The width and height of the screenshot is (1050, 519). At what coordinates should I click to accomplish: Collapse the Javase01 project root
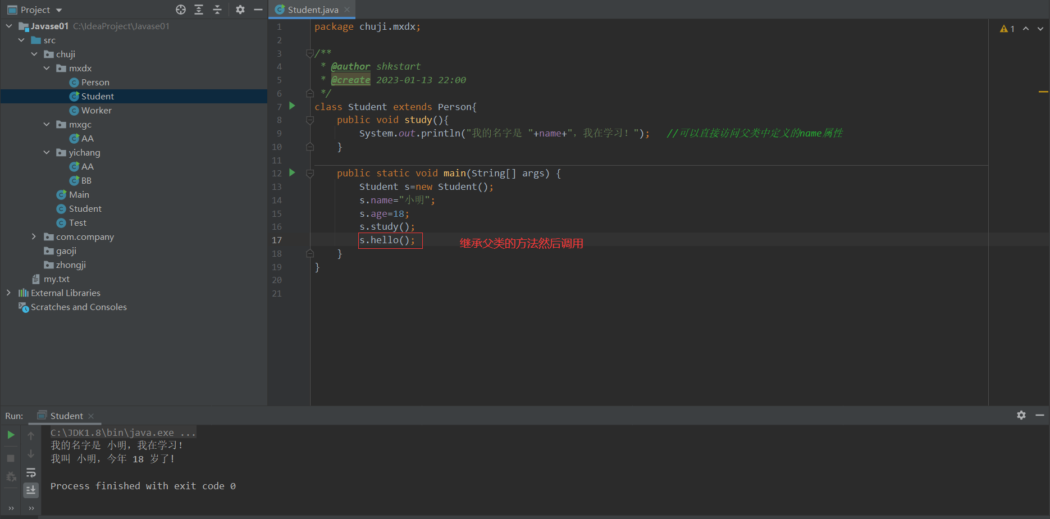[9, 26]
